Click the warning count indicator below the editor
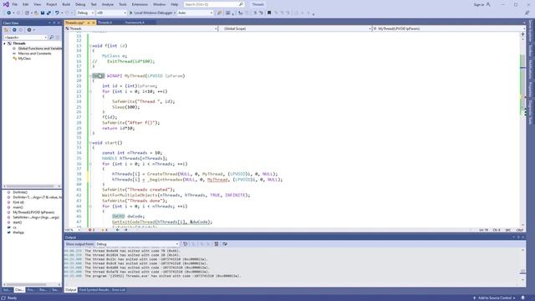 (104, 230)
